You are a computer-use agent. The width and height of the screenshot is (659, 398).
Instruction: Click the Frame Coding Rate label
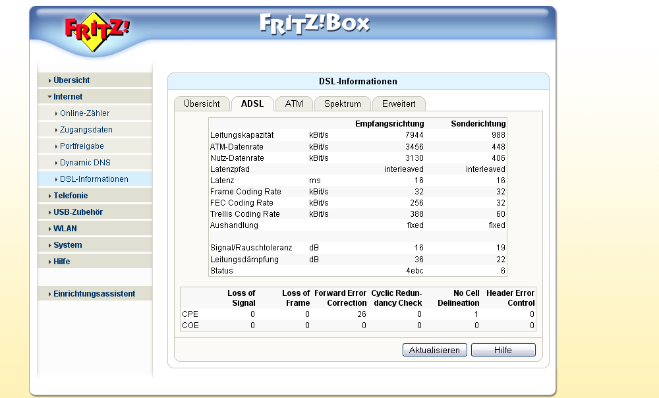point(245,192)
